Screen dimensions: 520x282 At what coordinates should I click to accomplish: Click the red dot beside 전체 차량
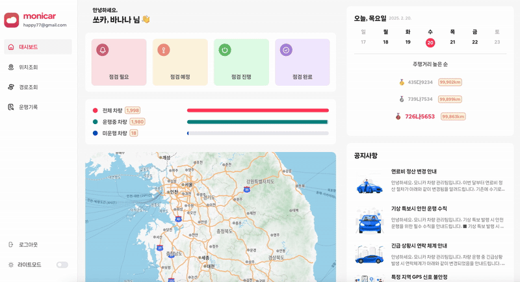(x=95, y=110)
